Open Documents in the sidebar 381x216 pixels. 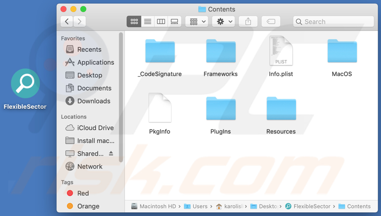88,88
